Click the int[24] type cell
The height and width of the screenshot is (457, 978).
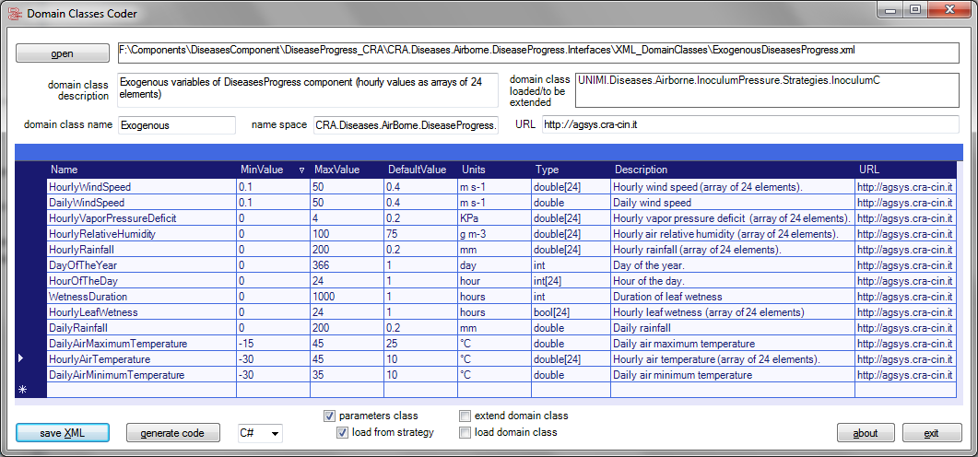click(x=571, y=281)
